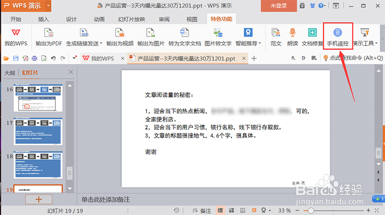Screen dimensions: 385x215
Task: Convert with 转为文字文档 icon
Action: tap(184, 33)
